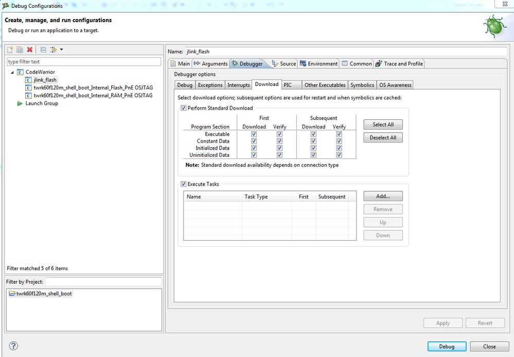Select the Download sub-tab
This screenshot has height=357, width=514.
point(267,84)
